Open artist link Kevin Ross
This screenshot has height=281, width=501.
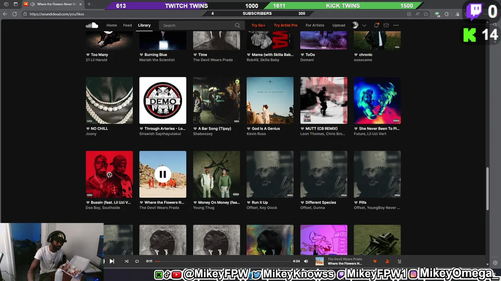click(256, 134)
